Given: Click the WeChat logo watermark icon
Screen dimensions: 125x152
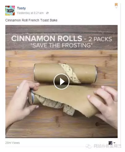Looking at the screenshot, I should click(x=88, y=146).
